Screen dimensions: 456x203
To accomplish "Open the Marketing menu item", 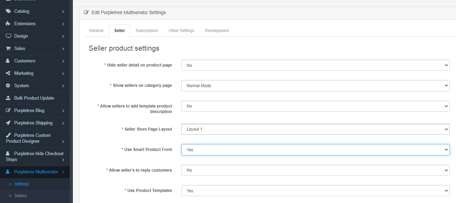I will point(35,73).
